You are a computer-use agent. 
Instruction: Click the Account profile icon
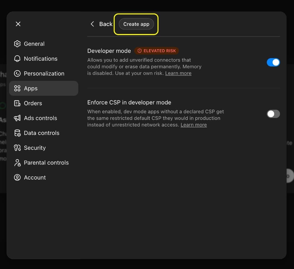(17, 177)
